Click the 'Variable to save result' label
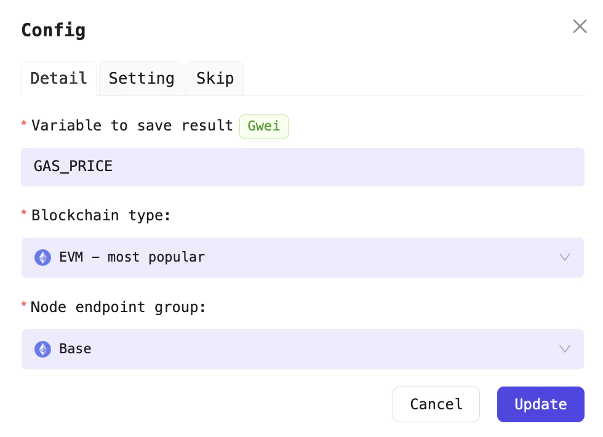 tap(132, 126)
